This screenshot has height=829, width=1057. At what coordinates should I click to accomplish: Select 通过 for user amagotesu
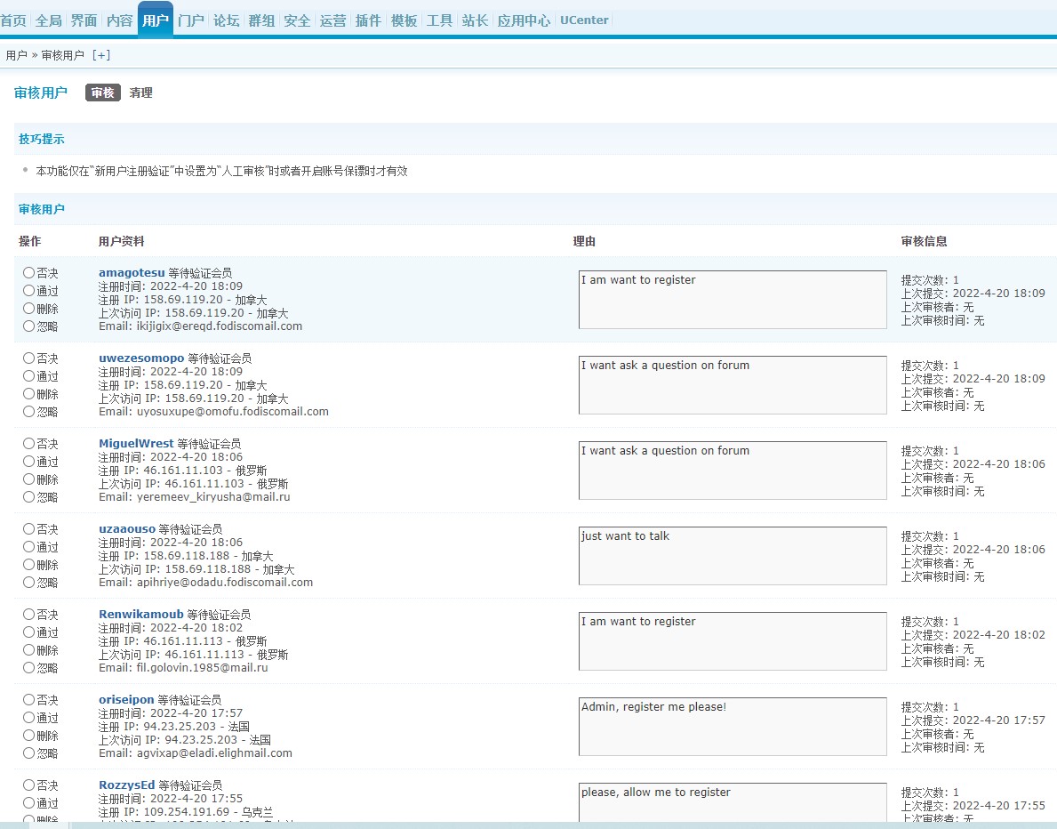pyautogui.click(x=29, y=291)
